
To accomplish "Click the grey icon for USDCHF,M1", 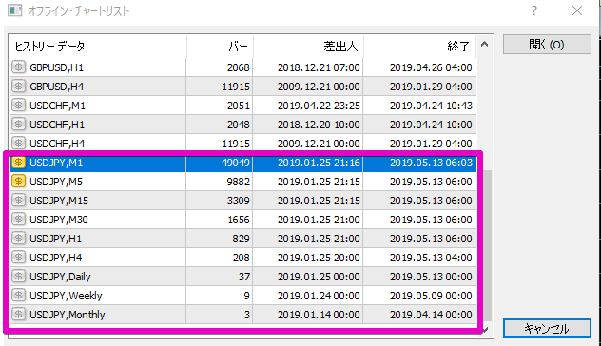I will 18,105.
